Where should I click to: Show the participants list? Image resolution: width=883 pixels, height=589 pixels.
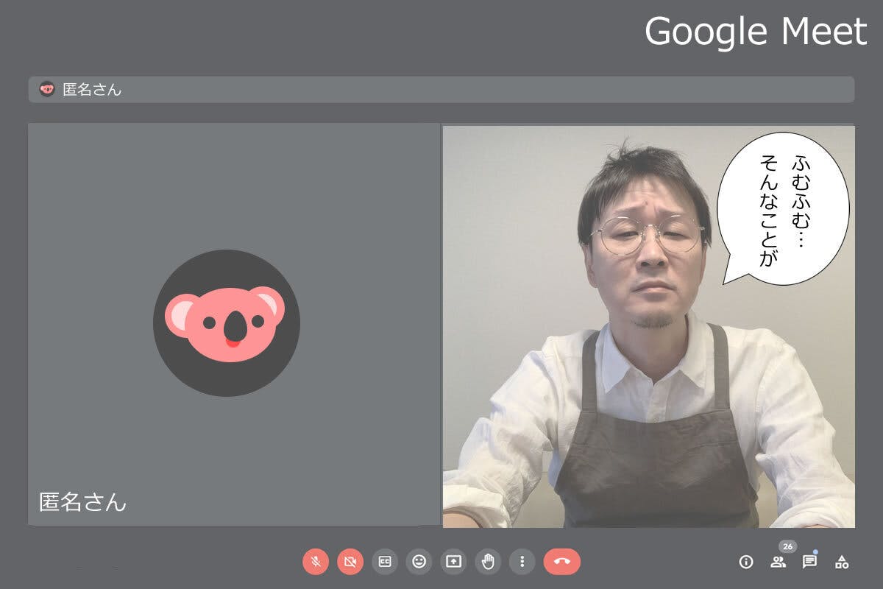click(x=778, y=562)
